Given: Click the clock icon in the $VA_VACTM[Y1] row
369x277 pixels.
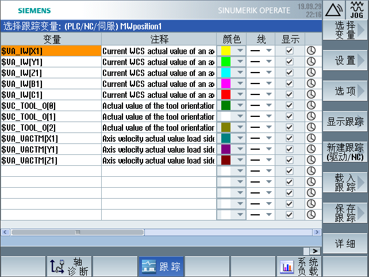Looking at the screenshot, I should click(x=311, y=149).
